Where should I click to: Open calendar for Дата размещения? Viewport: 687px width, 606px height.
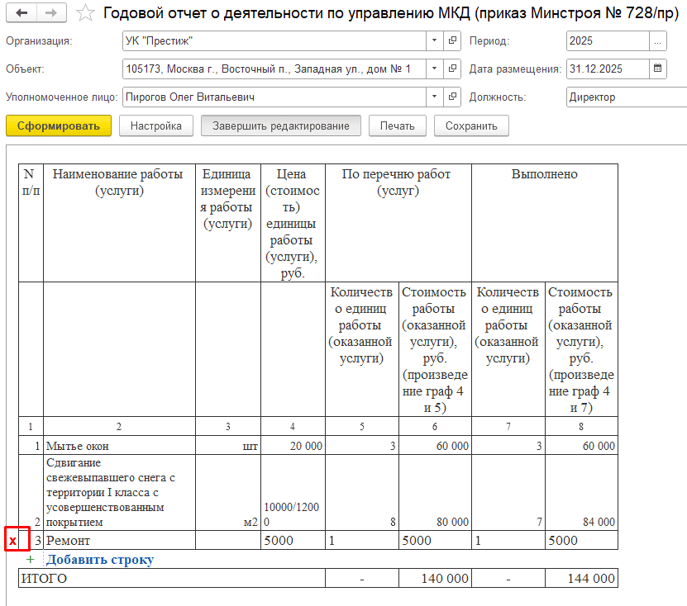(x=658, y=69)
